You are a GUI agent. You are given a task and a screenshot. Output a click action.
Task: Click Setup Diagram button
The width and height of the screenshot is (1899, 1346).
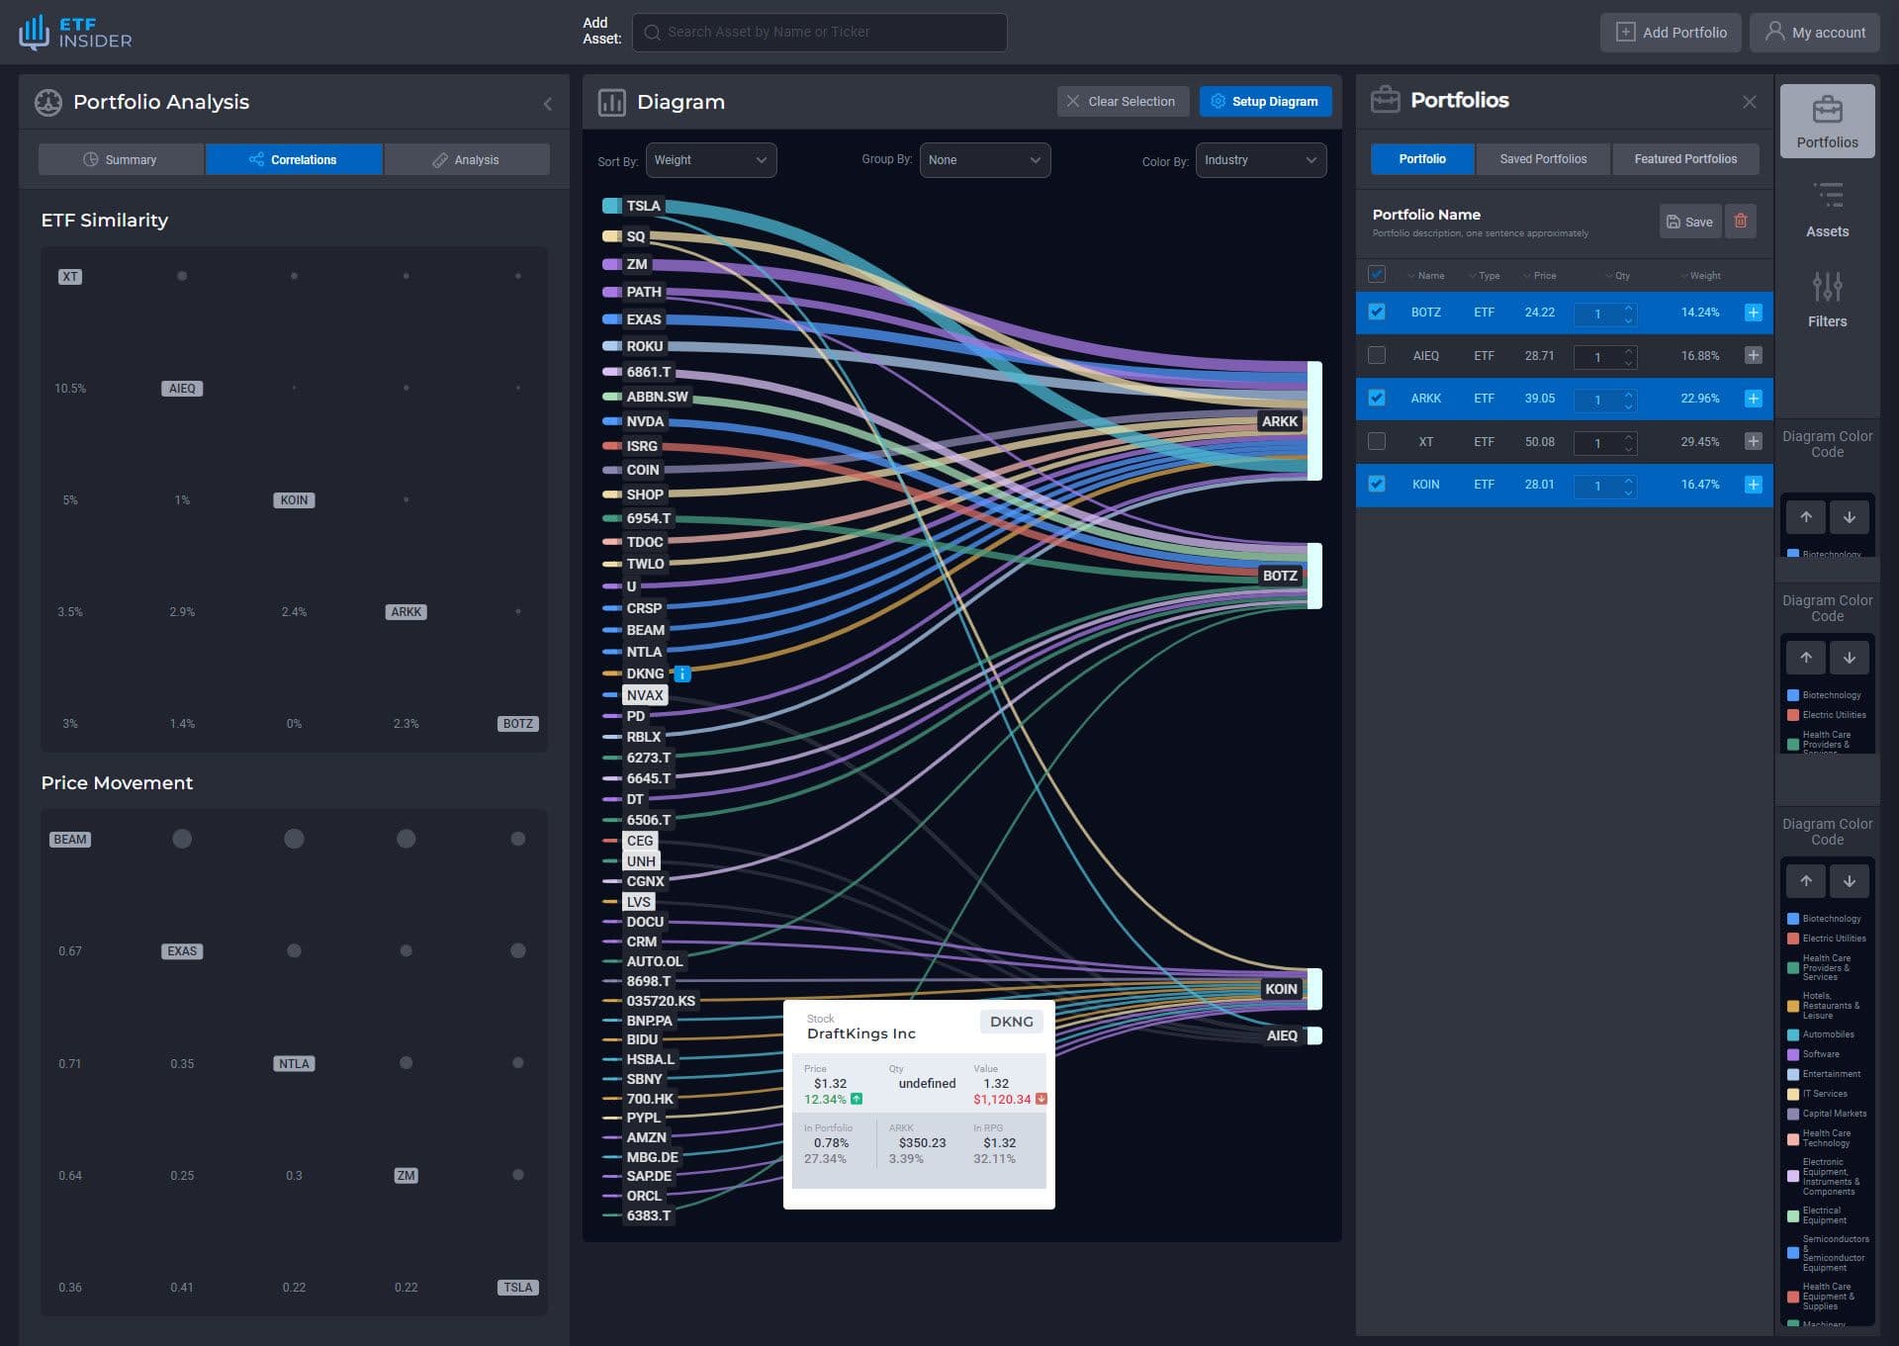point(1265,102)
